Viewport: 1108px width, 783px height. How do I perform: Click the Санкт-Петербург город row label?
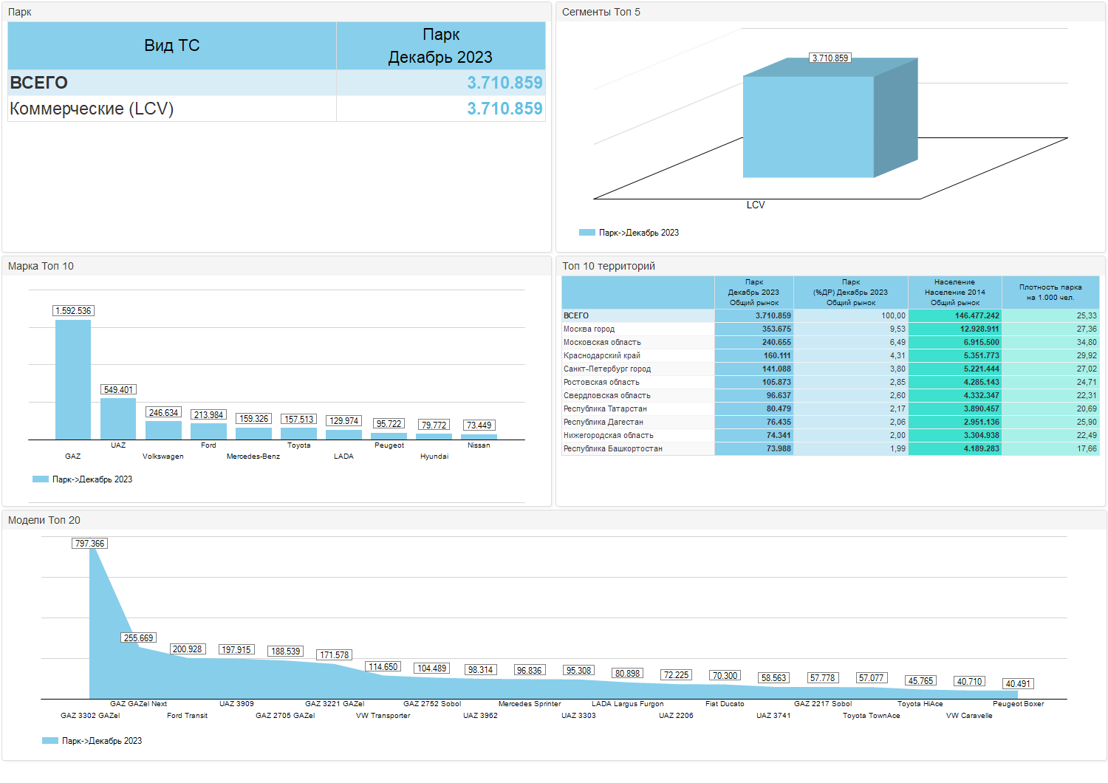coord(607,369)
